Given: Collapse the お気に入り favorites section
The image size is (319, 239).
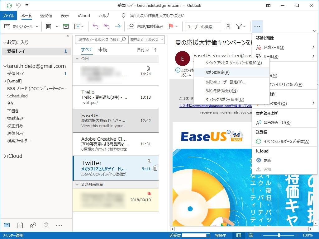Looking at the screenshot, I should pos(5,42).
